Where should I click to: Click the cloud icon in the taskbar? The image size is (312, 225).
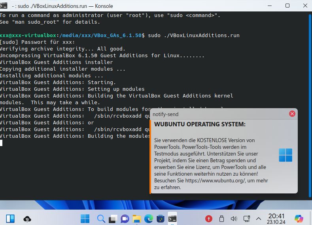27,219
